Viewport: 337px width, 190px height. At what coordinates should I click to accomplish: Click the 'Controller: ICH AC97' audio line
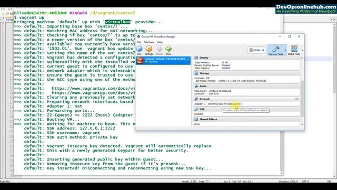(x=206, y=94)
